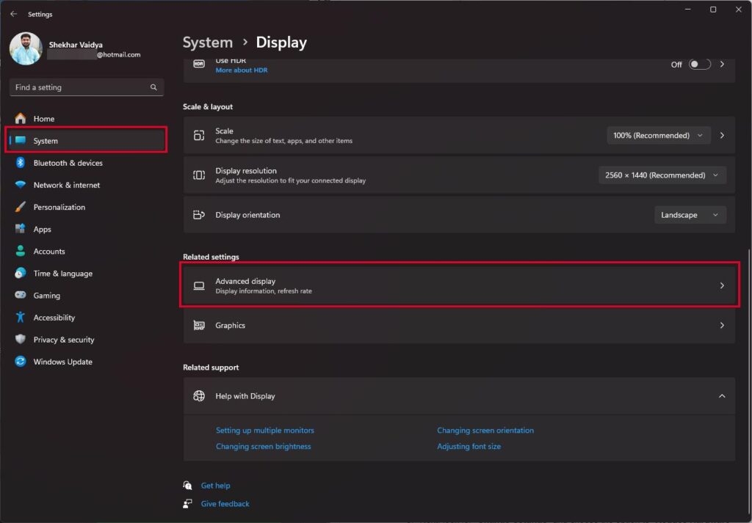Screen dimensions: 752x523
Task: Click the Related support heading
Action: 211,367
